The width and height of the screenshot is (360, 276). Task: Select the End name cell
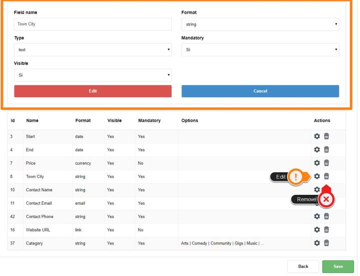tap(29, 150)
